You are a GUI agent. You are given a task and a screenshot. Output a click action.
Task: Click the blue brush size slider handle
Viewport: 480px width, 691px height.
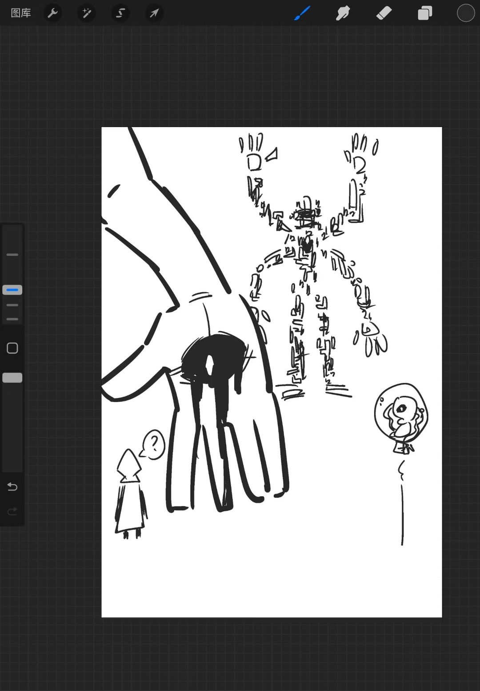[12, 290]
